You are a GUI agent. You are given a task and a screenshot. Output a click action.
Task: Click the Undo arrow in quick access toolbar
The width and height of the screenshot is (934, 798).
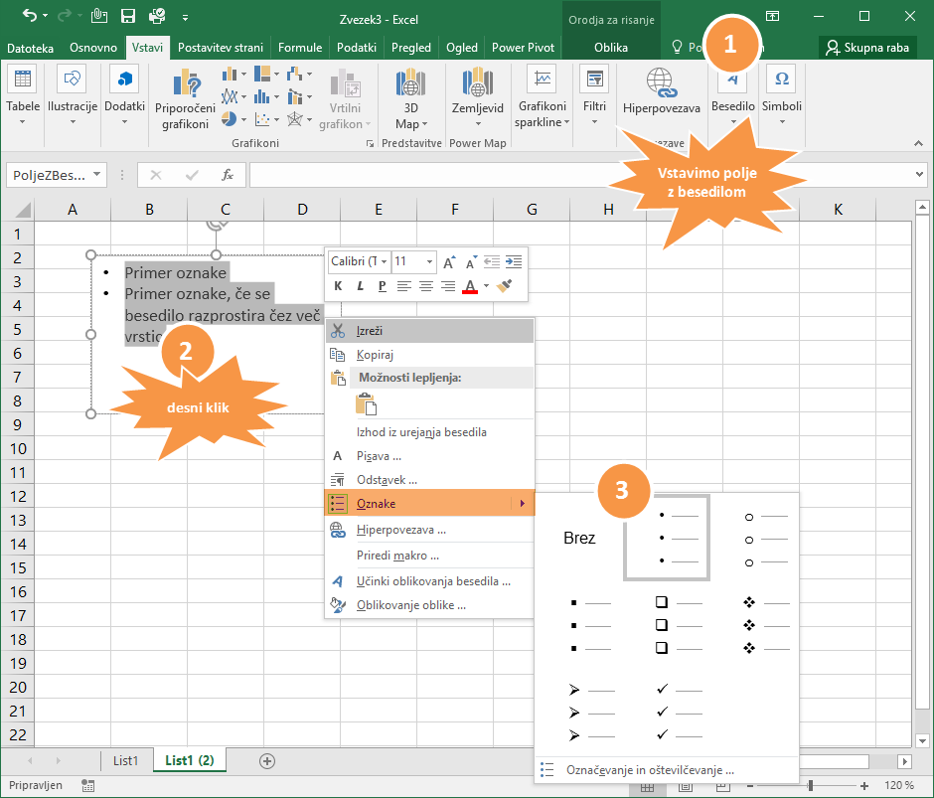pos(29,16)
